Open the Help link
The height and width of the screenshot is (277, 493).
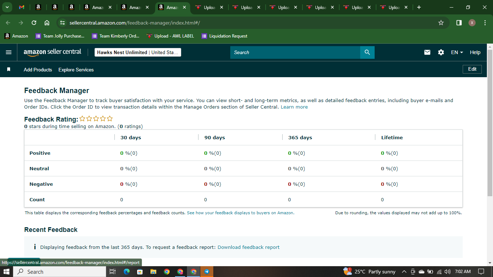pos(475,52)
